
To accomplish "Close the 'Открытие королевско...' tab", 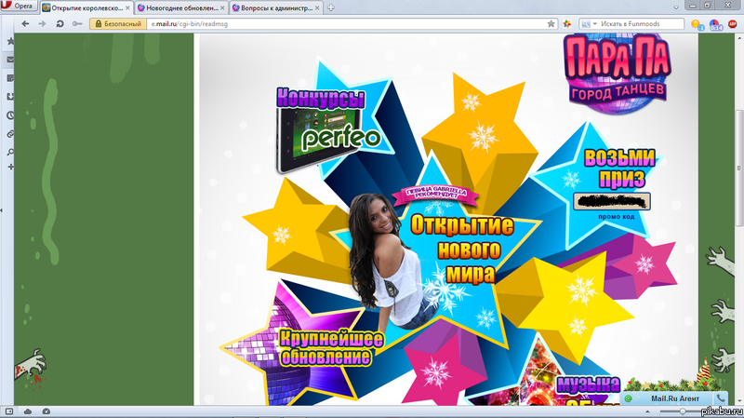I will (x=127, y=8).
